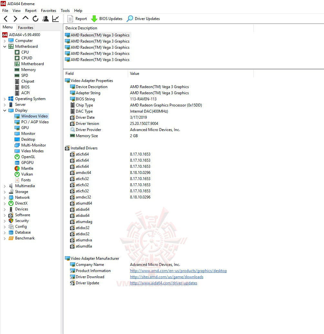324x334 pixels.
Task: Select first AMD Radeon Vega 3 Graphics device
Action: click(97, 35)
